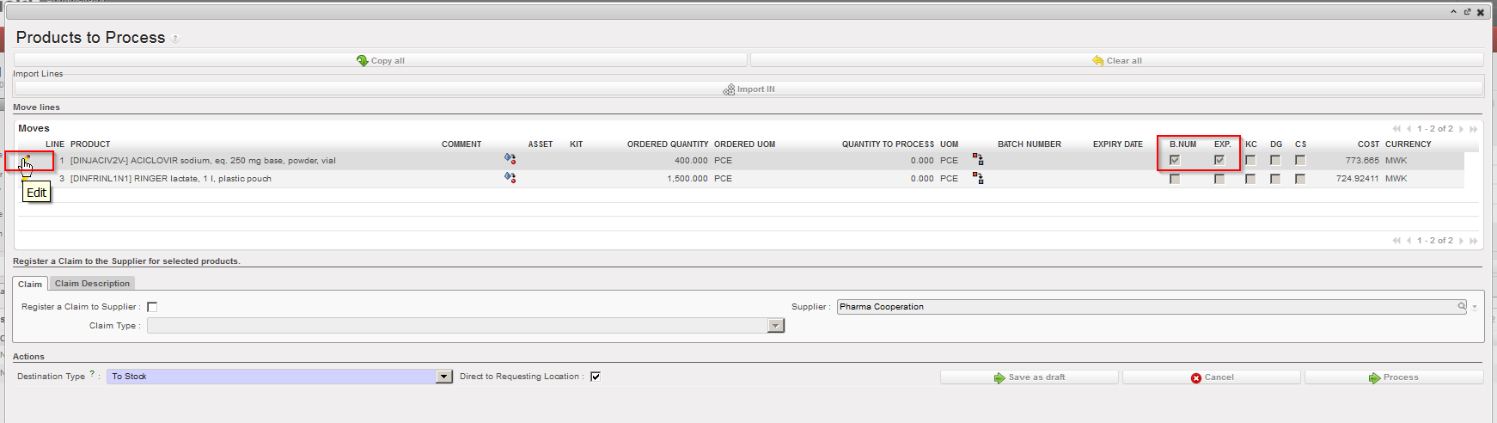Select the Claim tab

coord(30,284)
